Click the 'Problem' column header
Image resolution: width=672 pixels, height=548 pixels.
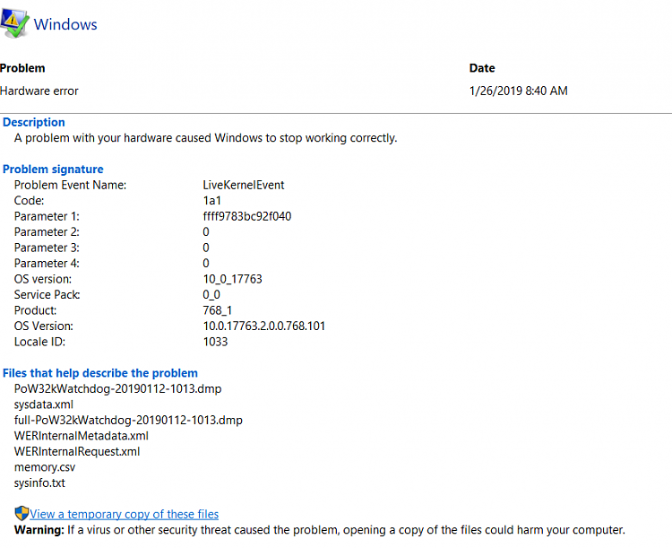[22, 68]
